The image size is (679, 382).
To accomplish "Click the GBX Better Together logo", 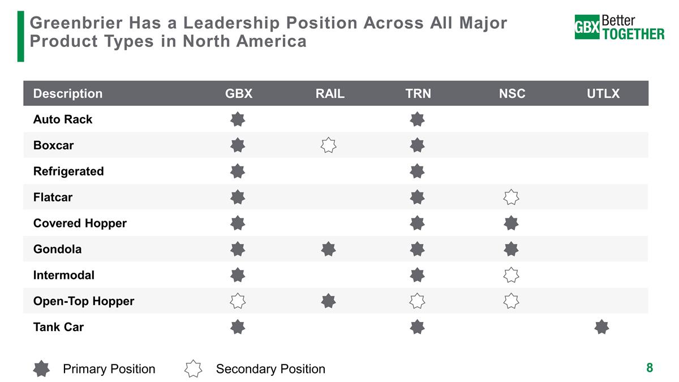I will click(619, 27).
